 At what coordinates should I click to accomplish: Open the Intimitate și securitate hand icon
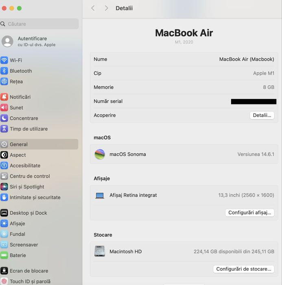[x=4, y=197]
